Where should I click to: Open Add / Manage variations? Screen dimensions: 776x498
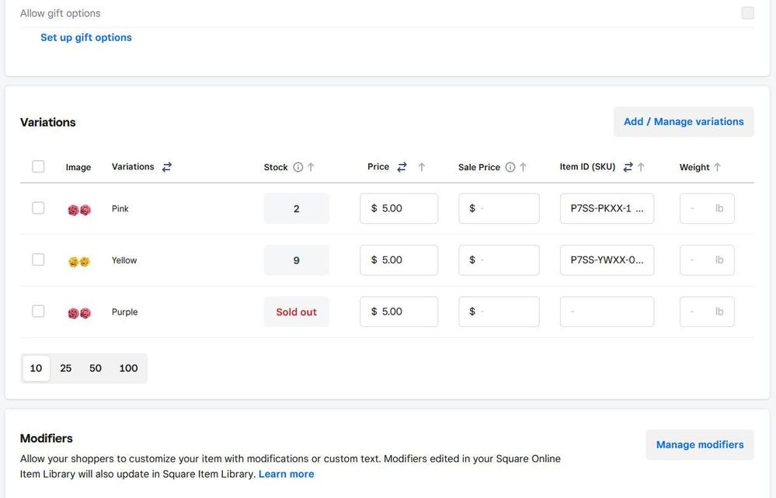(684, 122)
